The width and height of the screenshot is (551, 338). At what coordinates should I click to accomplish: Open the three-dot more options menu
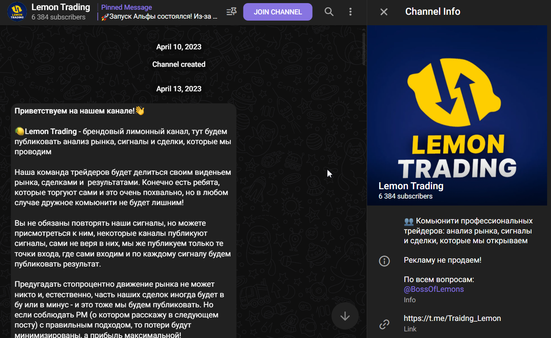pos(350,12)
